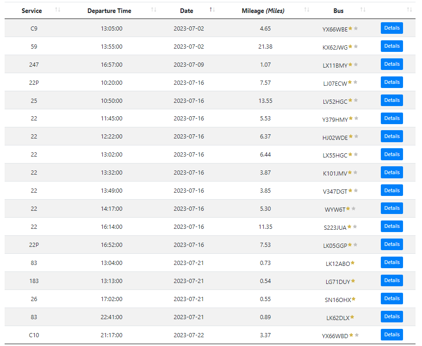The image size is (422, 346).
Task: Sort by the Bus column header
Action: (338, 11)
